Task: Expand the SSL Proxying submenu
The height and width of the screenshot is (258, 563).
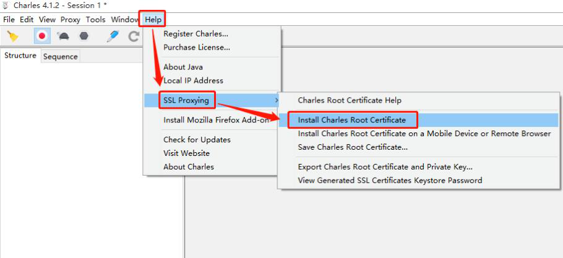Action: pyautogui.click(x=212, y=100)
